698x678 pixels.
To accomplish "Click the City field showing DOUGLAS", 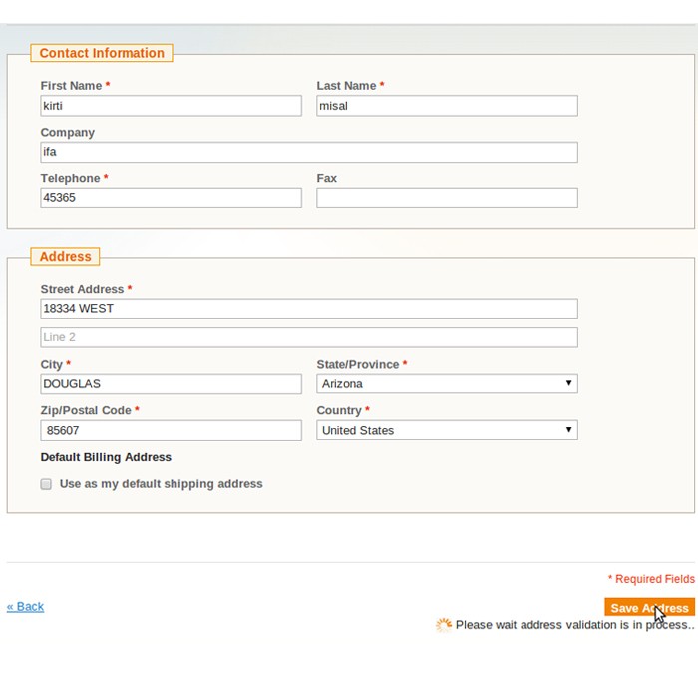I will (171, 384).
